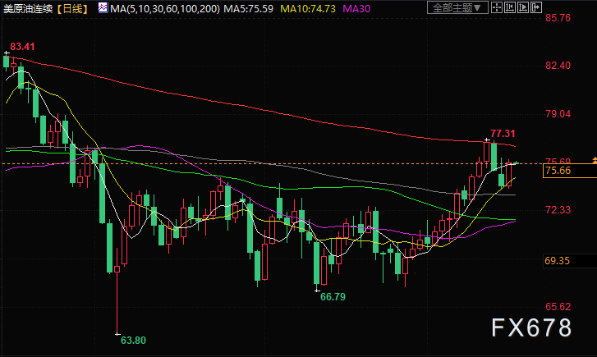Click the shrink chart axis icon

(510, 7)
